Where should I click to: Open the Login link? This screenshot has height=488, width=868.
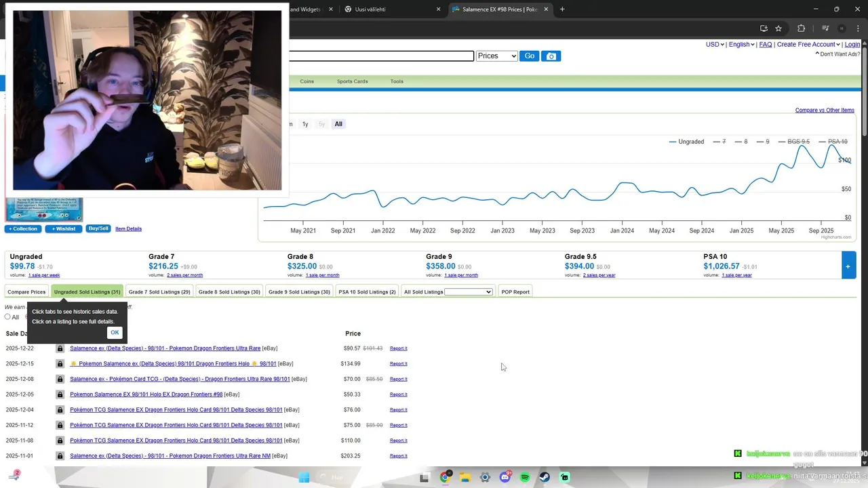tap(852, 44)
